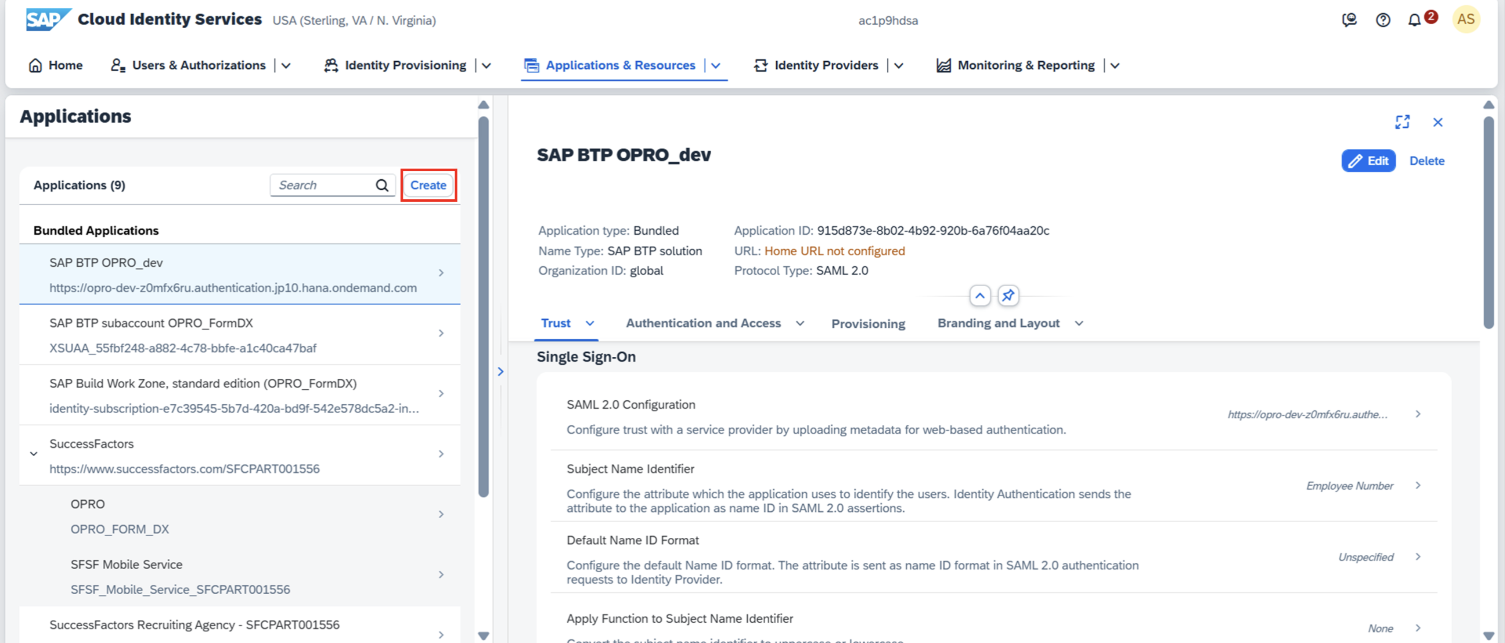Open the Trust tab dropdown chevron

[590, 324]
